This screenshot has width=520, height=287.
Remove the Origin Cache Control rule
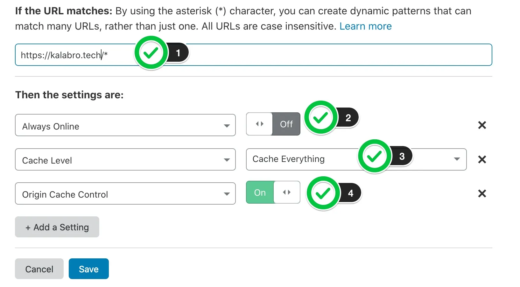pos(482,193)
